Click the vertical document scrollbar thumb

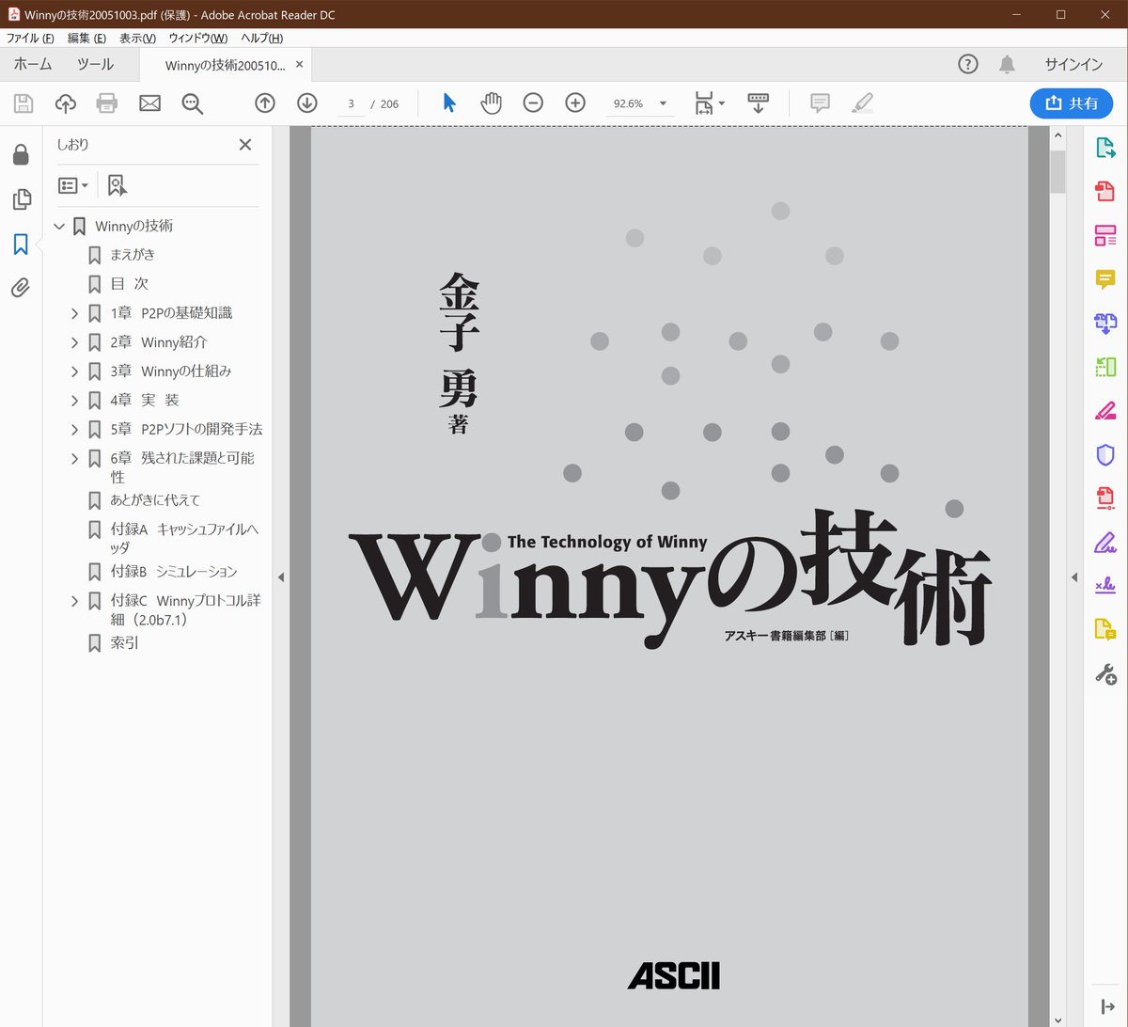click(1057, 171)
